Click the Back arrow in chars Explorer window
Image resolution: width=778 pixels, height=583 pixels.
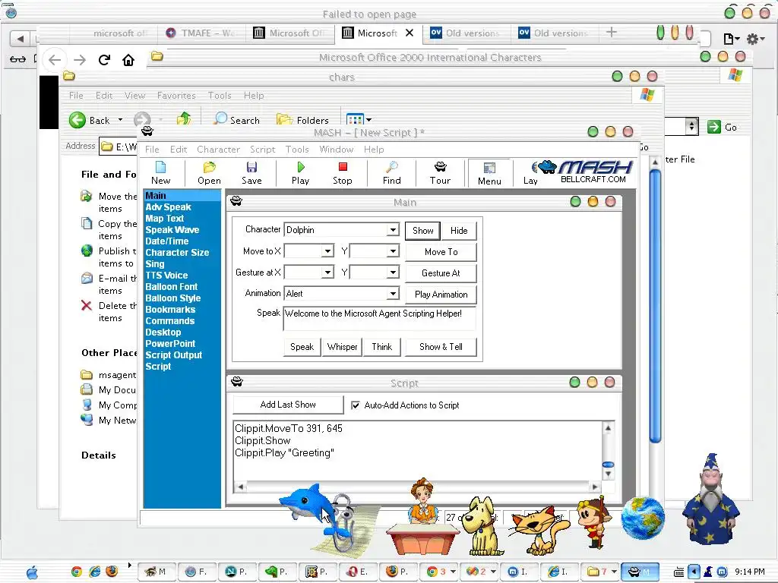tap(77, 120)
